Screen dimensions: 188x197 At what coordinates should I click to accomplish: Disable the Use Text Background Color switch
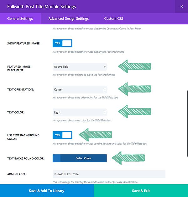(62, 135)
